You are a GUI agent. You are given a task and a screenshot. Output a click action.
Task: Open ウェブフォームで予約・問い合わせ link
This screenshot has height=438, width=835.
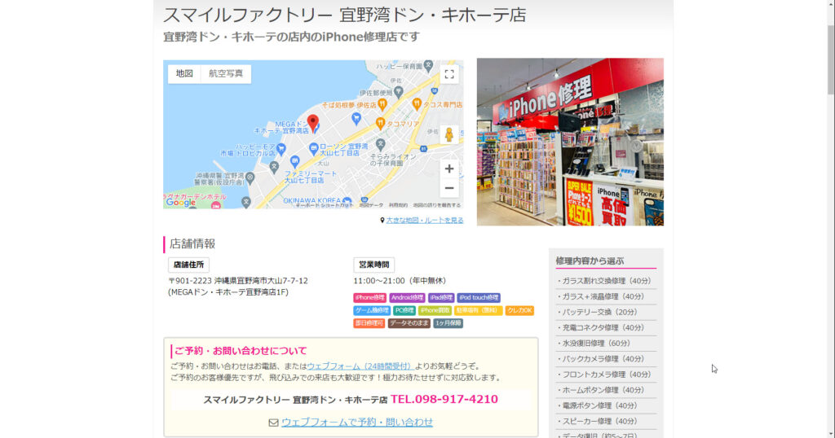[x=357, y=422]
